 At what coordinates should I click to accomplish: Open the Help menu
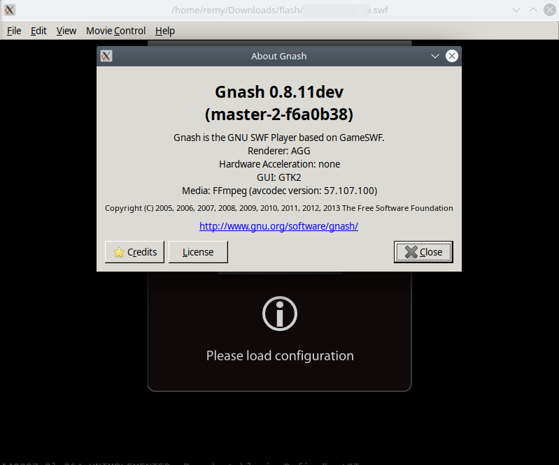tap(165, 31)
